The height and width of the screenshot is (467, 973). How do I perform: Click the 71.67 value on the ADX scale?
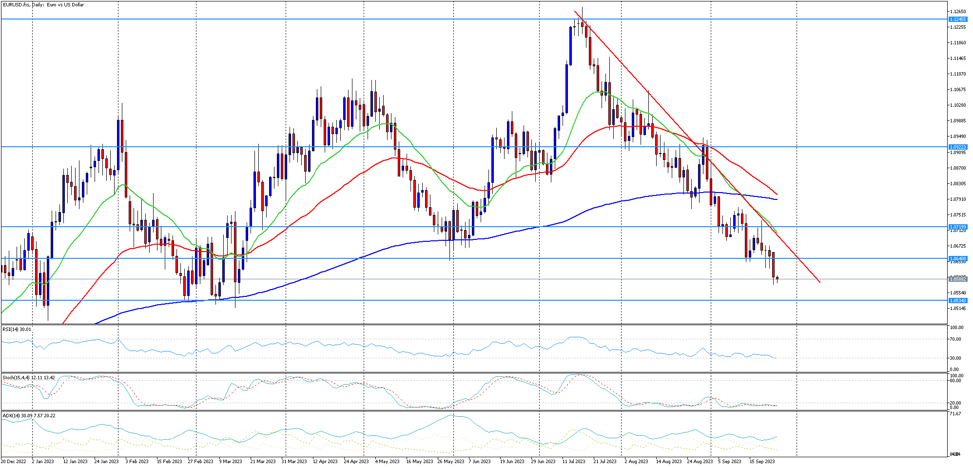[955, 414]
